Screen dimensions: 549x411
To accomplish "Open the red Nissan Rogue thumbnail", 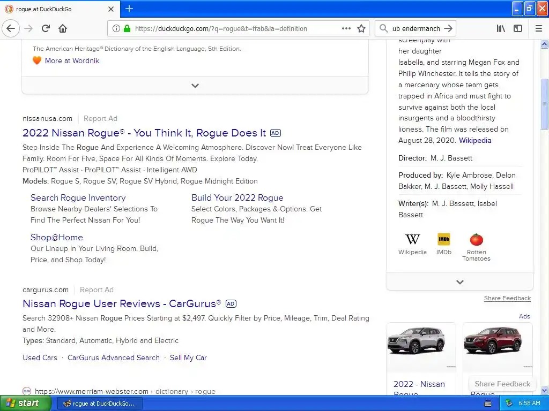I will pyautogui.click(x=498, y=347).
